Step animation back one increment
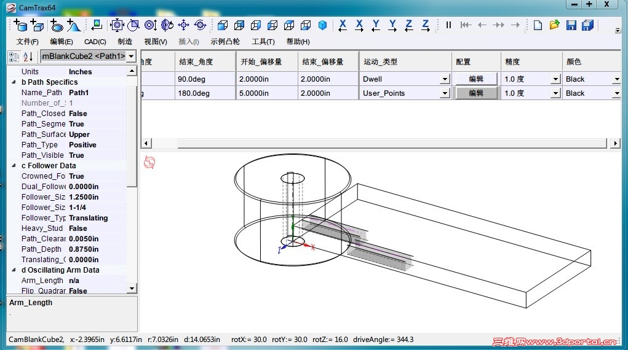 point(482,25)
